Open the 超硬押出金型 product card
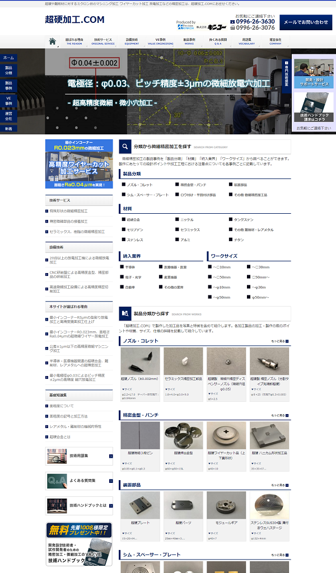This screenshot has height=573, width=336. tap(183, 446)
